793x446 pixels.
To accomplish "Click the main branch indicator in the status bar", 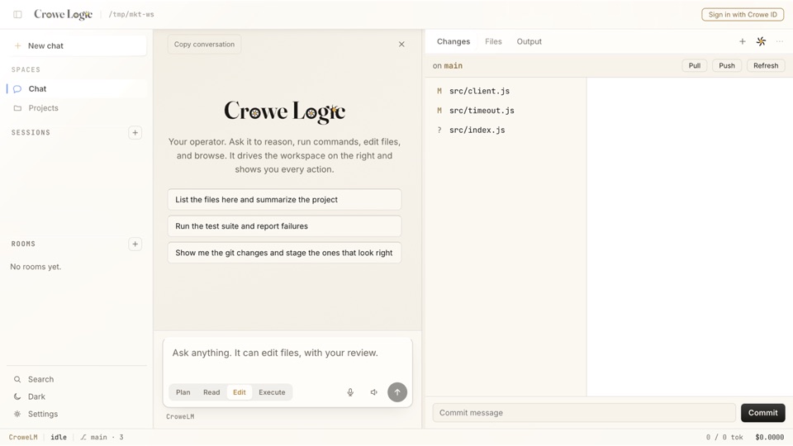I will click(x=102, y=438).
